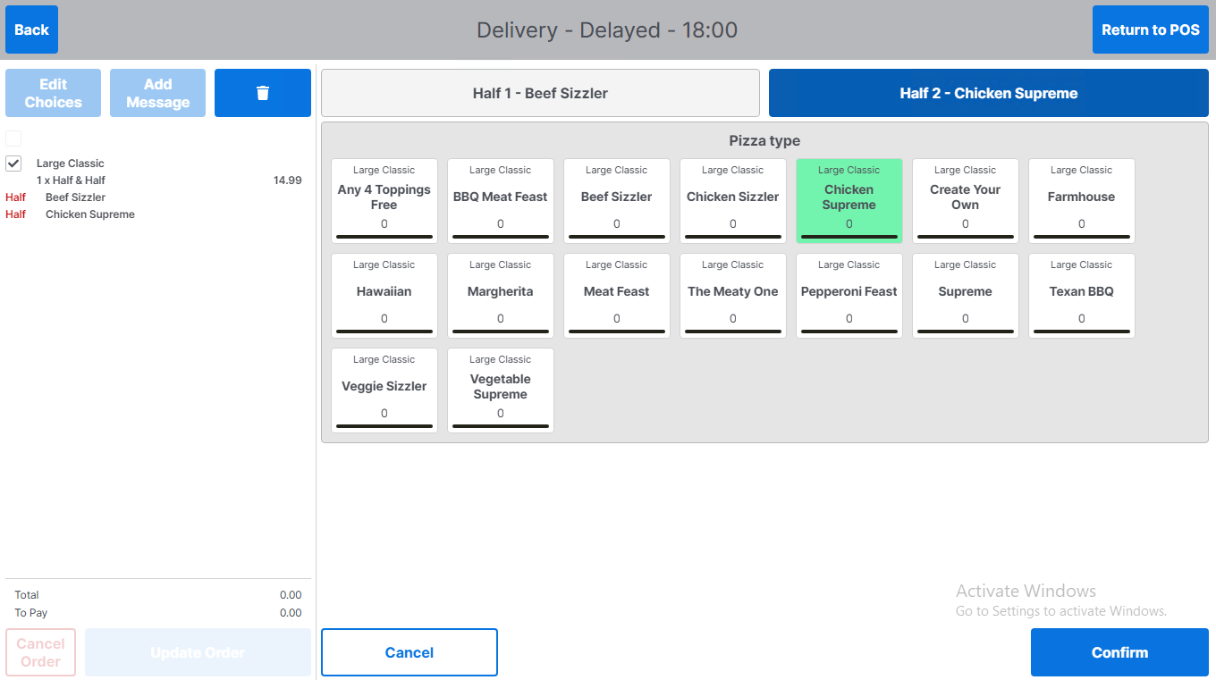Go back using the Back button

pyautogui.click(x=31, y=29)
